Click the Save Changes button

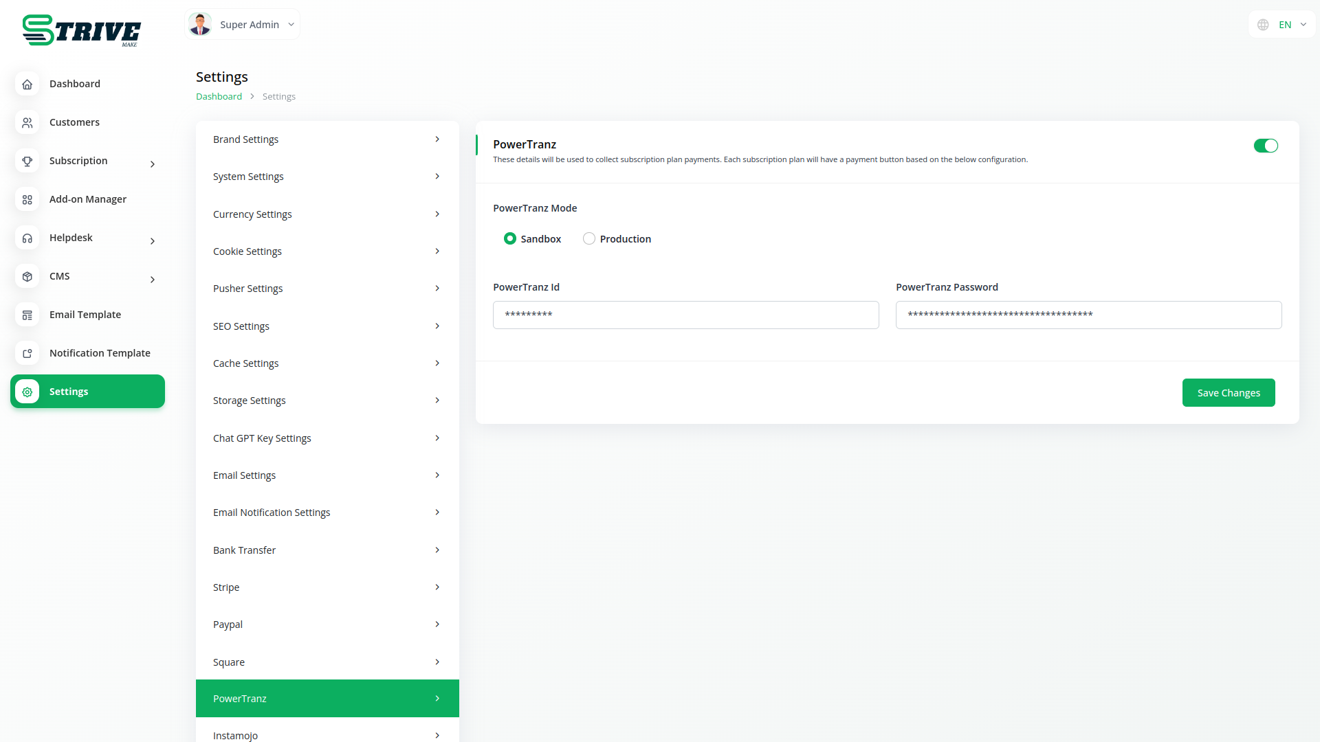1228,393
